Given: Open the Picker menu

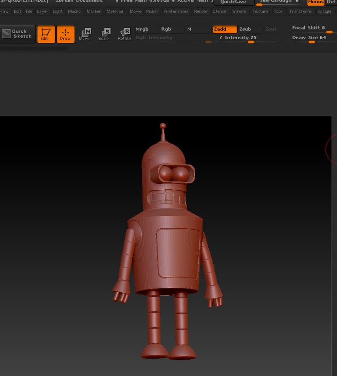Looking at the screenshot, I should click(152, 11).
